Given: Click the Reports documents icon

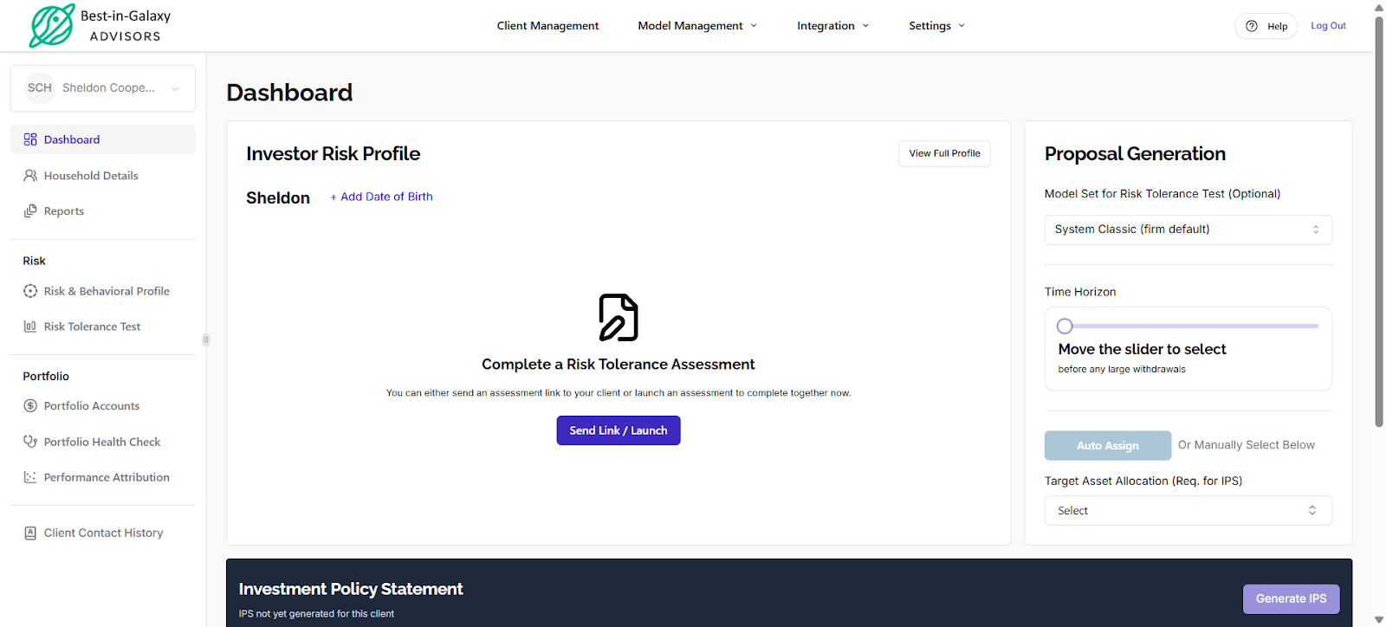Looking at the screenshot, I should [30, 211].
